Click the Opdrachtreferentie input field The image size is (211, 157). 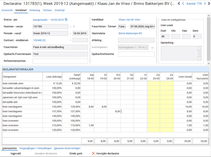click(136, 54)
